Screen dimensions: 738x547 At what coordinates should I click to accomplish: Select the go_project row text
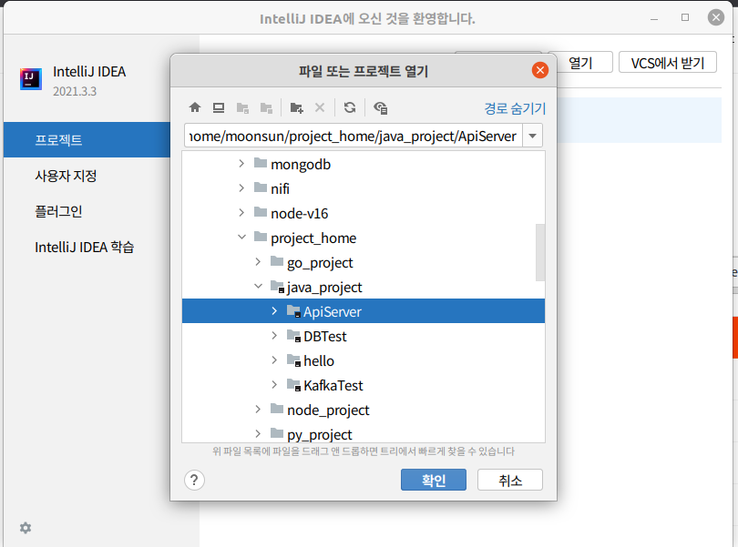(320, 263)
